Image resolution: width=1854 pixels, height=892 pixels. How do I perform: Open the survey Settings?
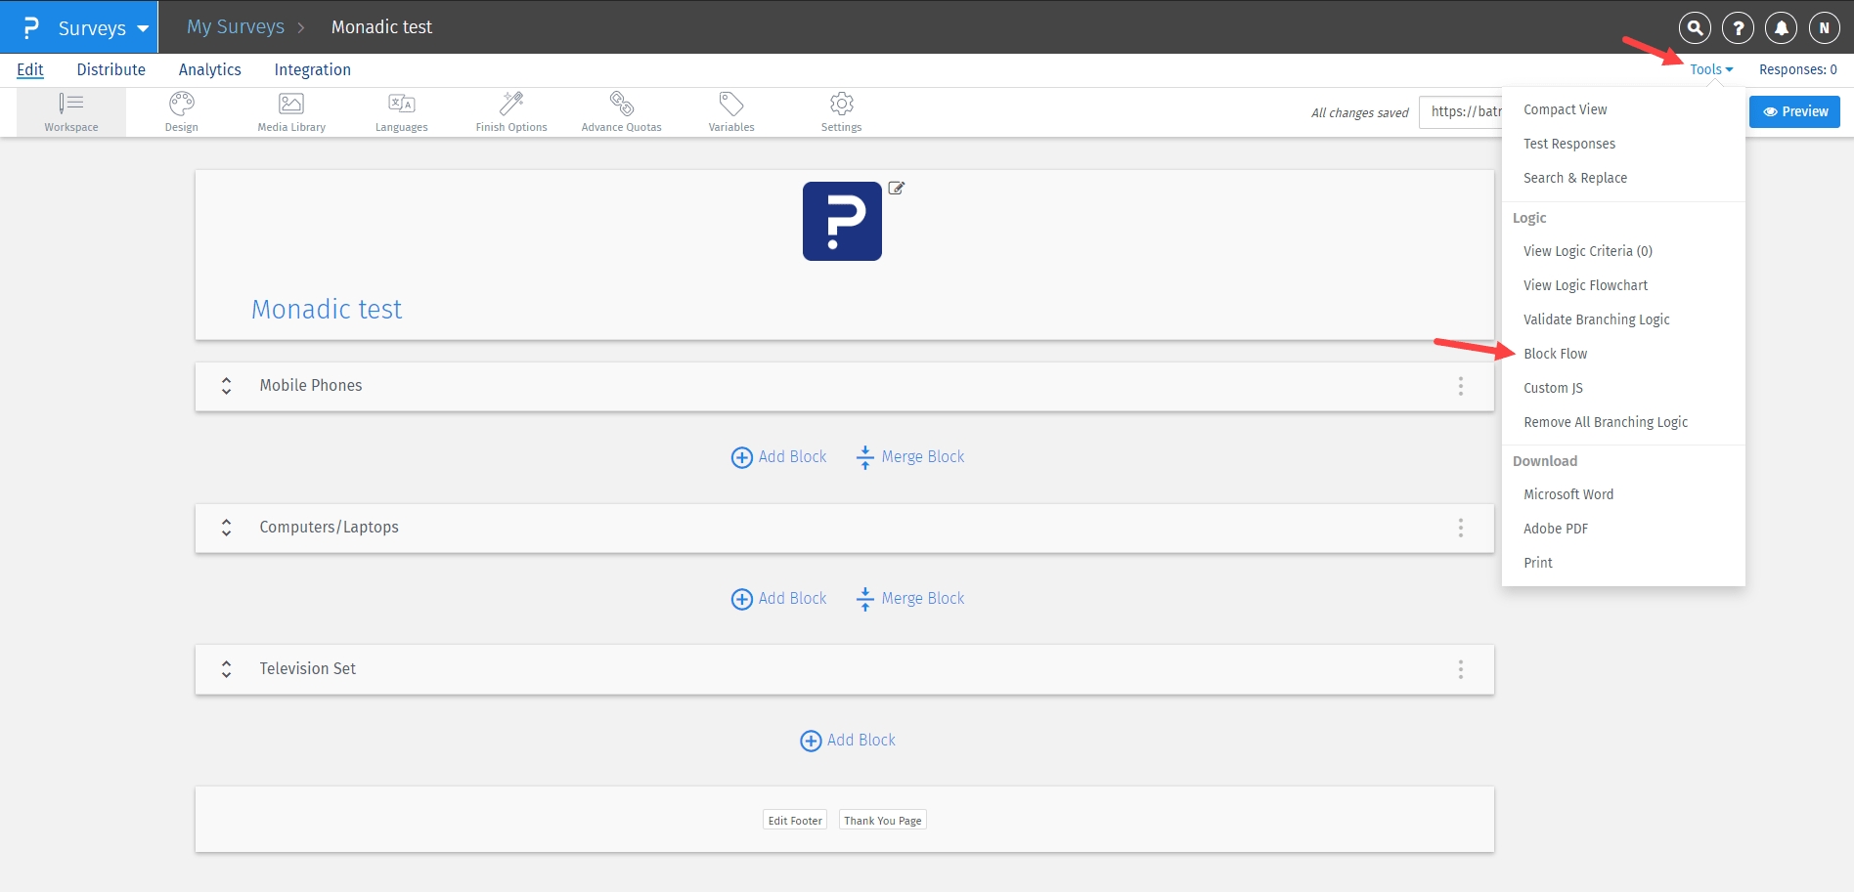pyautogui.click(x=841, y=110)
